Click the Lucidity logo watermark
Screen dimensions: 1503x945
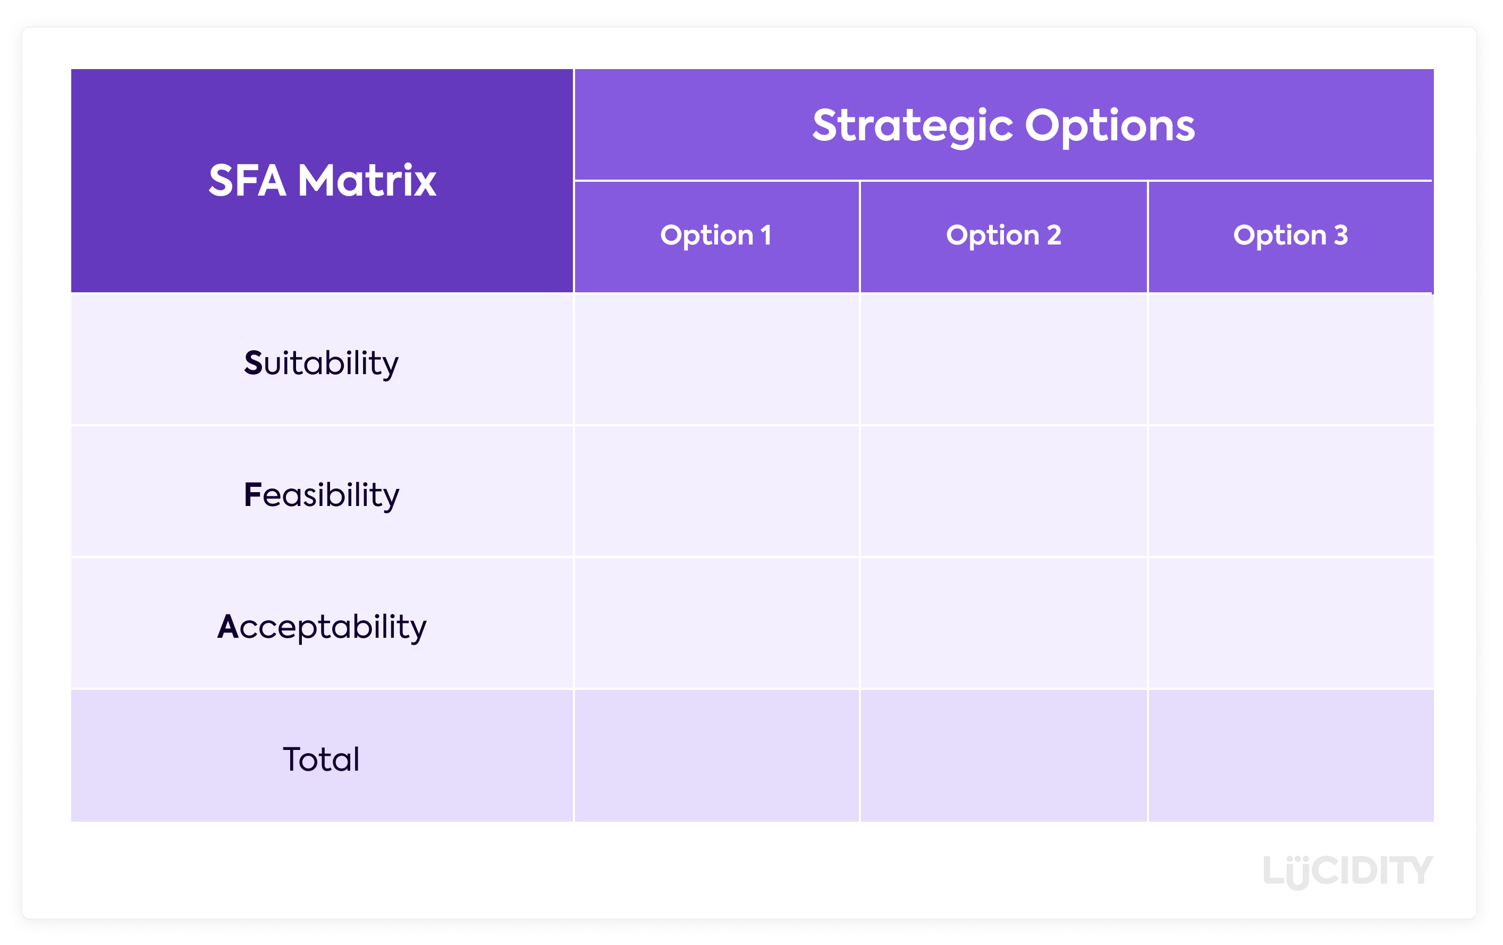click(1347, 870)
